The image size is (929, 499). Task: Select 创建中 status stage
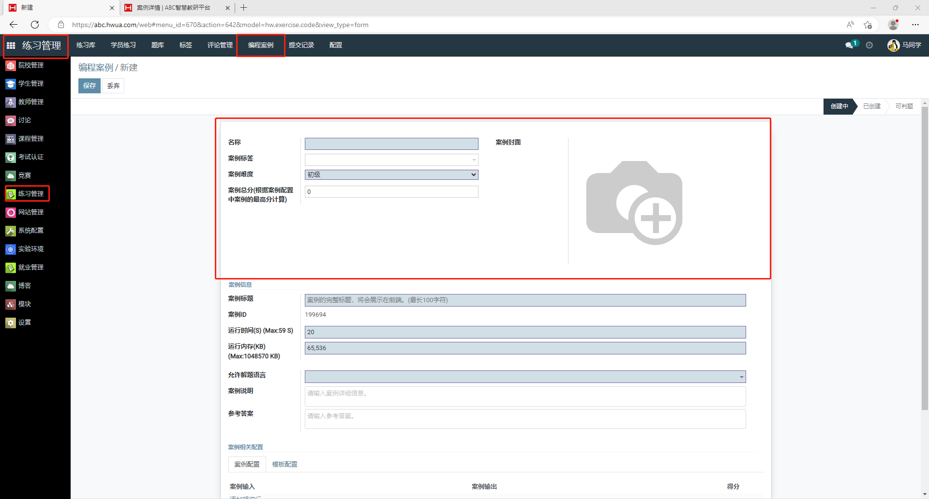(839, 106)
